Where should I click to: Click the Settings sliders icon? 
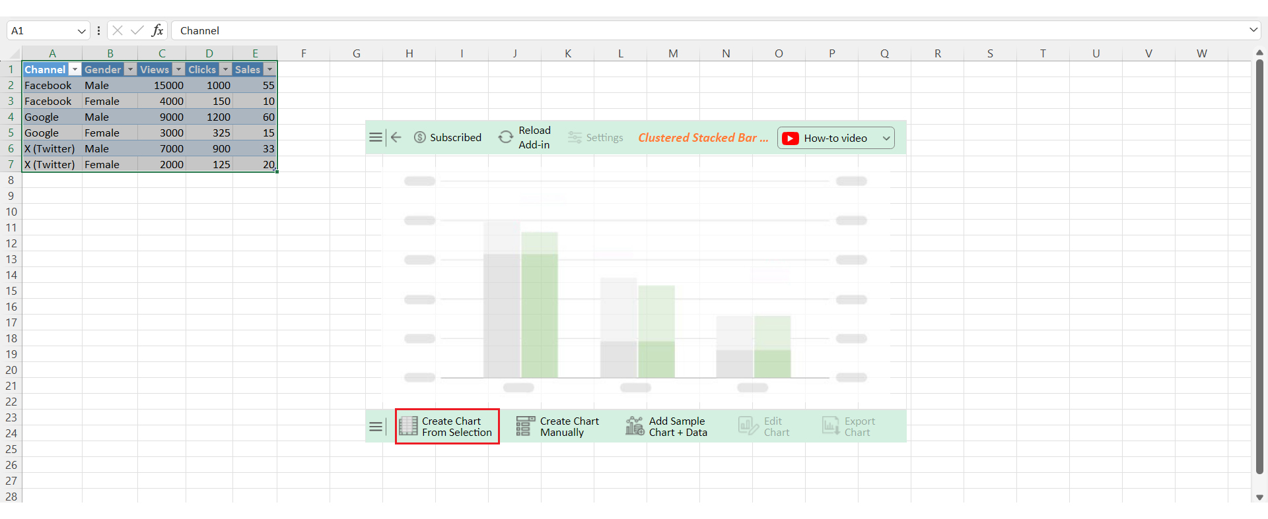click(x=575, y=137)
